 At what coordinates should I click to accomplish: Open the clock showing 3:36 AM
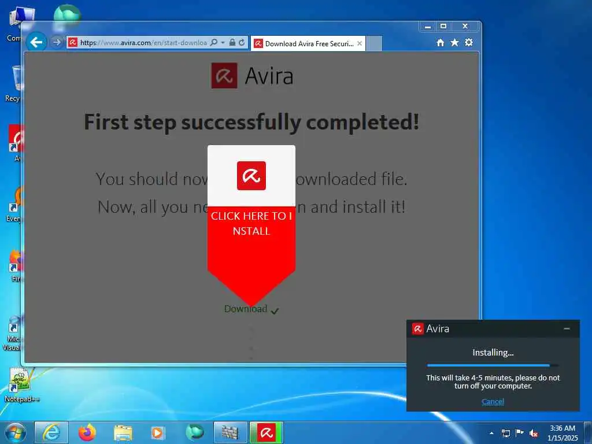[x=563, y=433]
